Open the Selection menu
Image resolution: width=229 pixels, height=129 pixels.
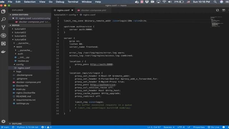[x=30, y=2]
